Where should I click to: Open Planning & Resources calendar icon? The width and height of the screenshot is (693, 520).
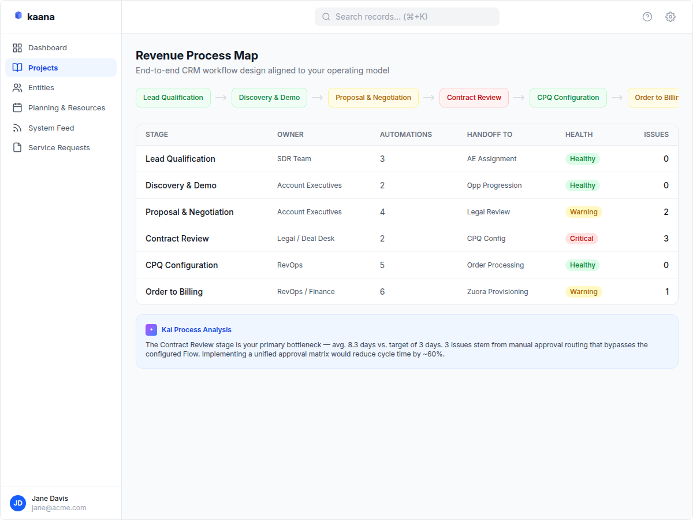(17, 107)
